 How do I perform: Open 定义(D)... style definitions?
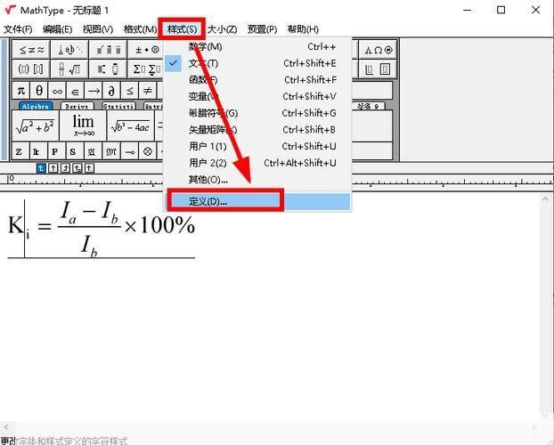tap(257, 202)
